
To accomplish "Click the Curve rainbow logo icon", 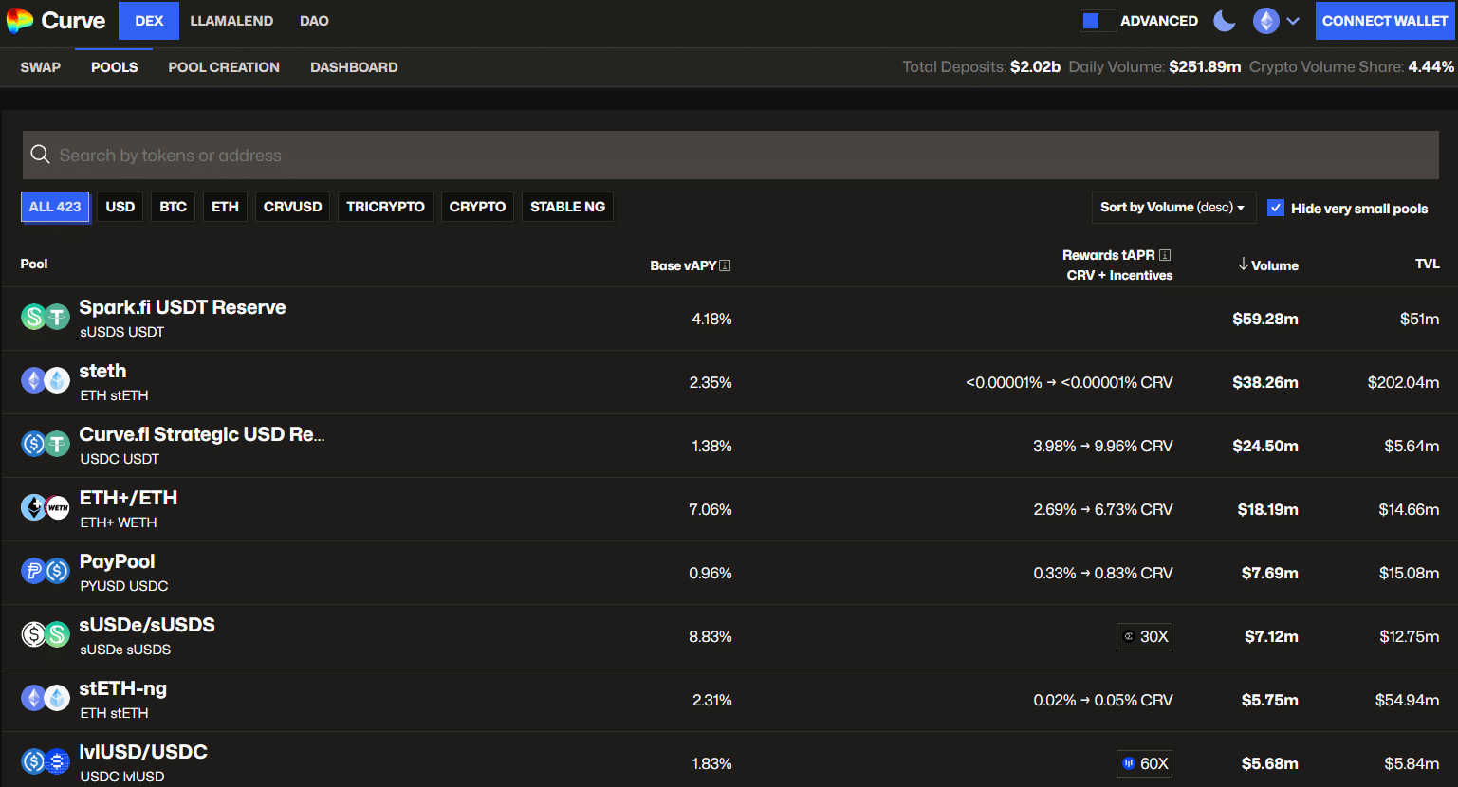I will (x=20, y=21).
